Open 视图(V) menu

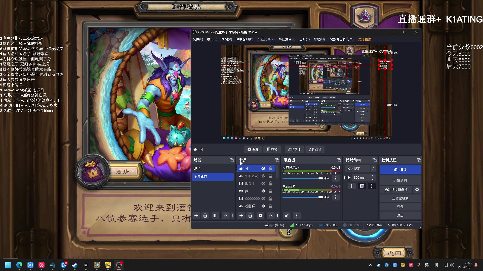coord(226,39)
